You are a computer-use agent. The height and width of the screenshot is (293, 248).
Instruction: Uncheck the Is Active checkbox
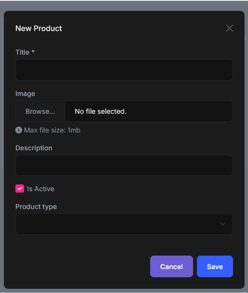click(20, 189)
